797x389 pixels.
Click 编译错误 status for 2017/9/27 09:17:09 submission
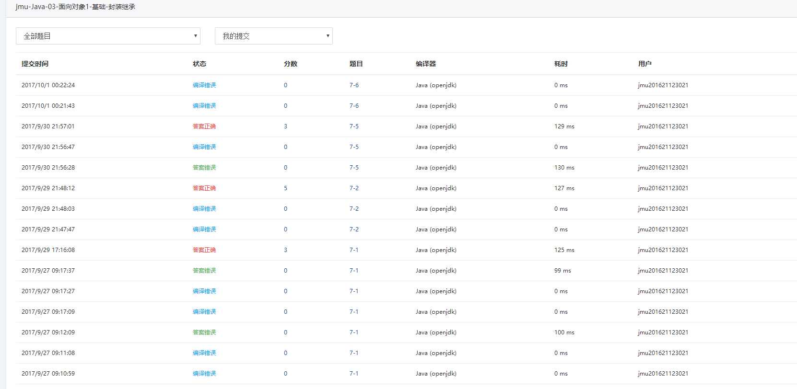coord(204,312)
